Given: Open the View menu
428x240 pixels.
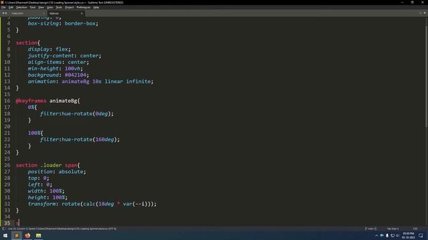Looking at the screenshot, I should pyautogui.click(x=41, y=7).
